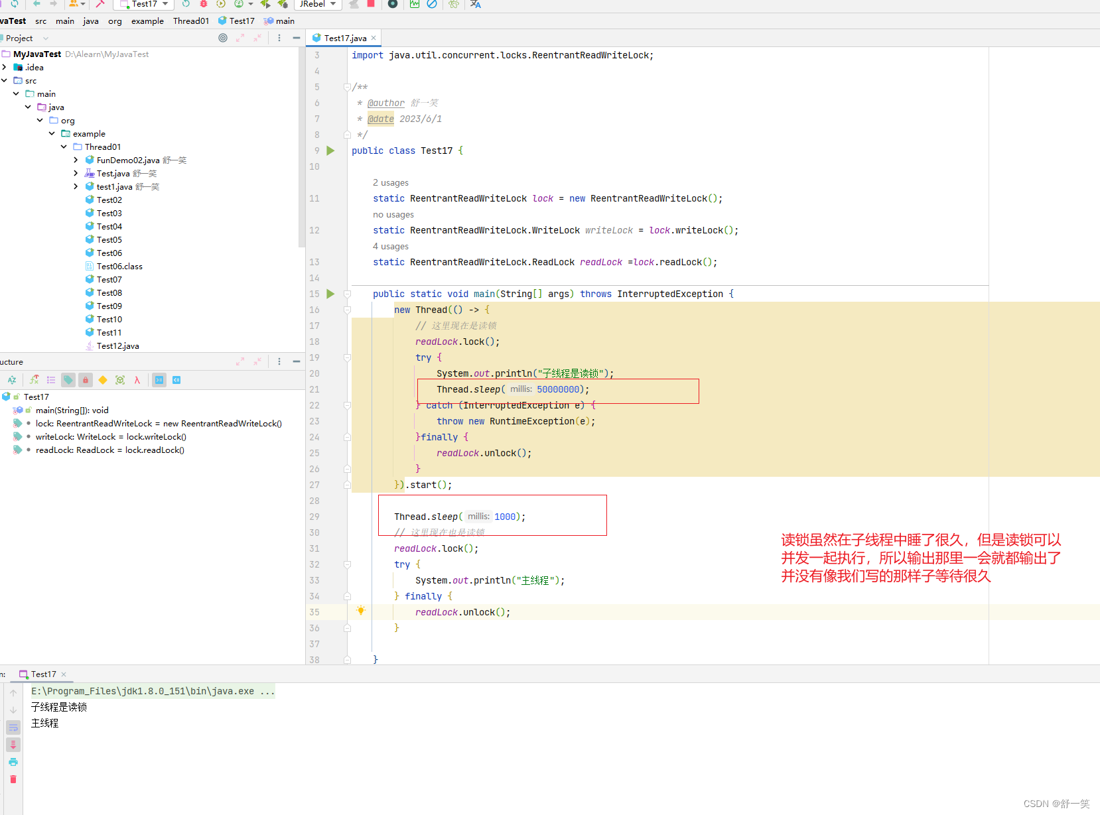Click main method in navigation breadcrumb

coord(279,21)
